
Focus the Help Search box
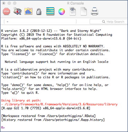pos(109,21)
